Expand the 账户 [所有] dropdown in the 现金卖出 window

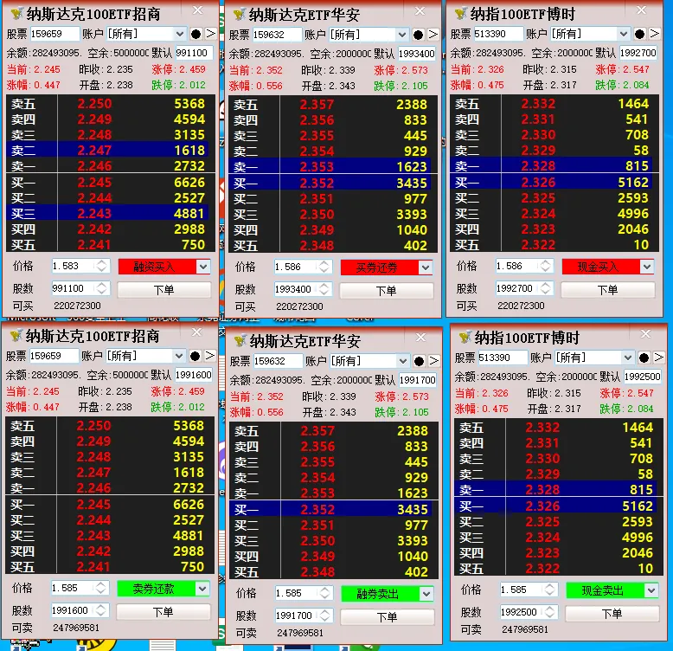pyautogui.click(x=628, y=358)
